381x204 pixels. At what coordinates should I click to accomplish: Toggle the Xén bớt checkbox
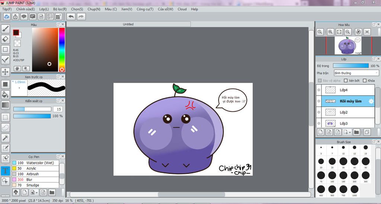[x=346, y=80]
